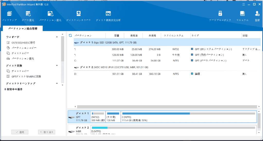This screenshot has width=263, height=141.
Task: Sort by 使用済 column header
Action: point(133,35)
